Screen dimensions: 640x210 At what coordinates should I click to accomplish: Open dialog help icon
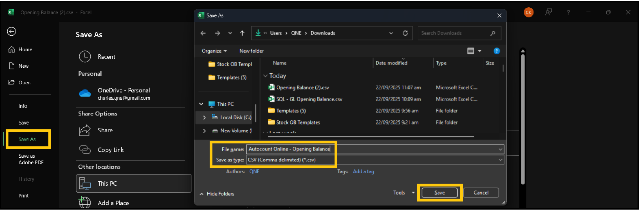497,51
